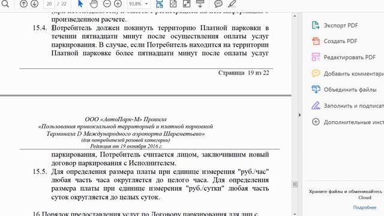Click the yellow comment bubble icon in panel

(x=316, y=73)
